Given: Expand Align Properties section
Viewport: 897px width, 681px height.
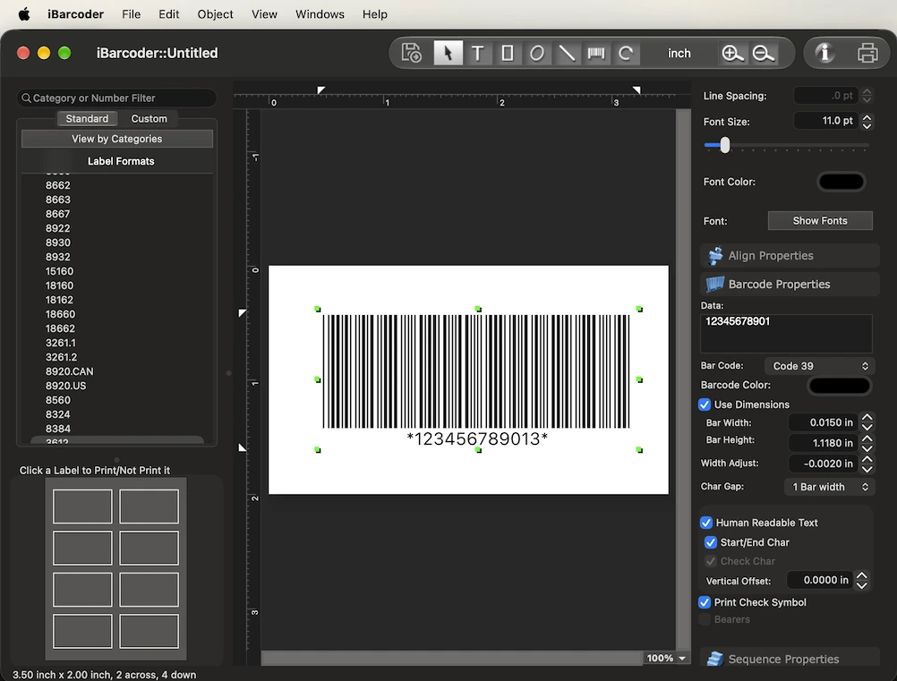Looking at the screenshot, I should pyautogui.click(x=790, y=256).
